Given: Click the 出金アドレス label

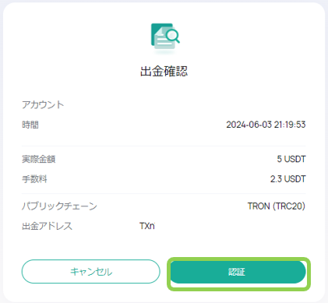Looking at the screenshot, I should 47,226.
